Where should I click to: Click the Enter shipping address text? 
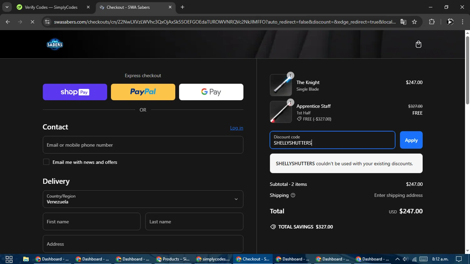398,195
